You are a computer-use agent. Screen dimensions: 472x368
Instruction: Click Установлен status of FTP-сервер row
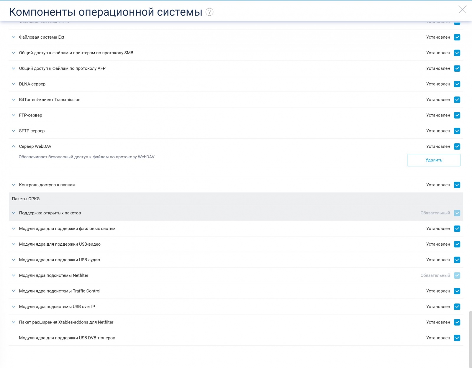438,115
